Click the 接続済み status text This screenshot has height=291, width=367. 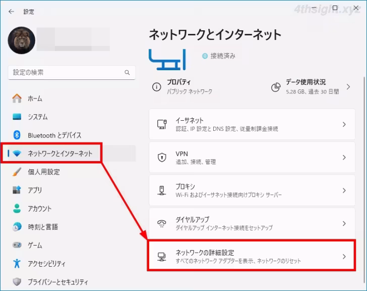[223, 56]
